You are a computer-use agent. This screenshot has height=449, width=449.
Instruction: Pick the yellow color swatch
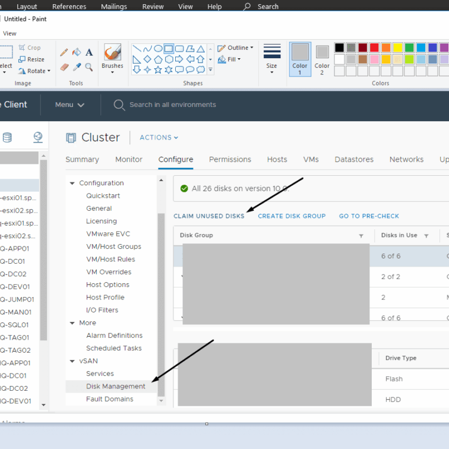tap(398, 48)
